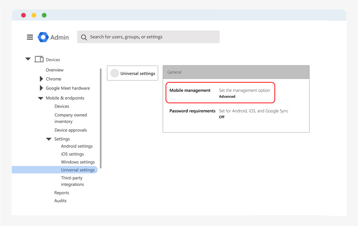Click the Password requirements 'Off' value

(x=222, y=117)
